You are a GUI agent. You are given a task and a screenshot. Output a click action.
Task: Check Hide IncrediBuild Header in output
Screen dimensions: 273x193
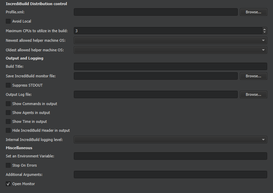click(x=8, y=130)
